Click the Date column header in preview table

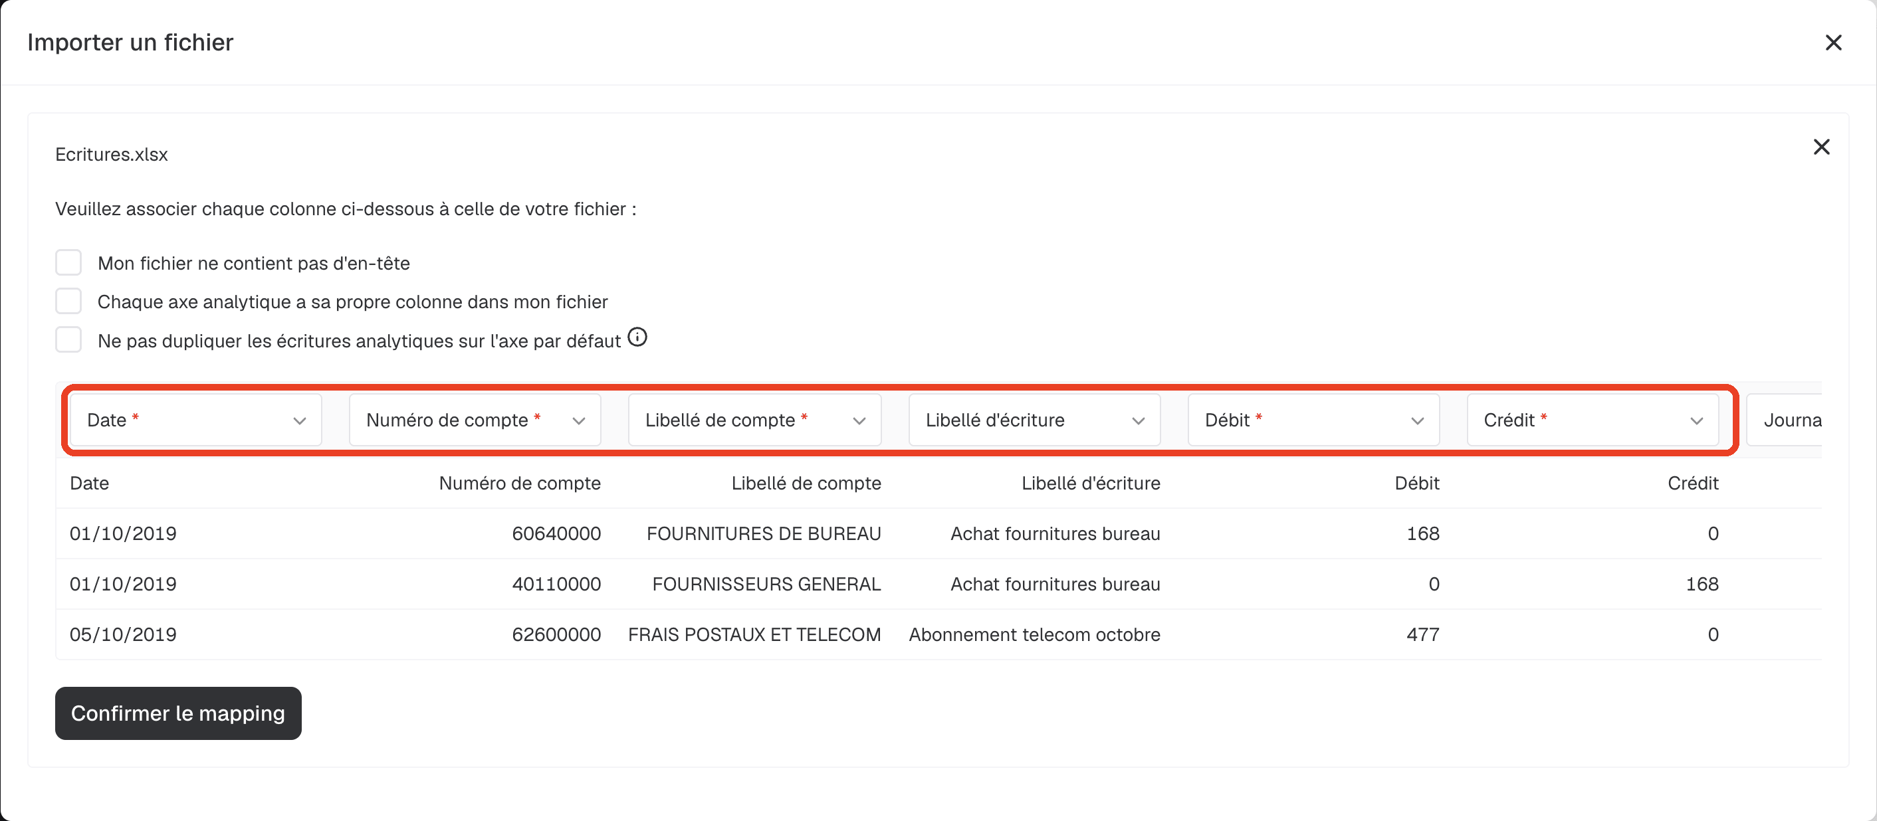[x=90, y=483]
